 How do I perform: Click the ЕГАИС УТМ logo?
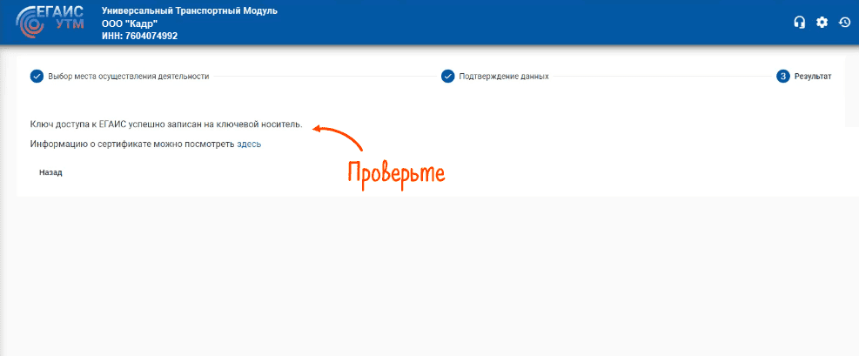point(51,22)
